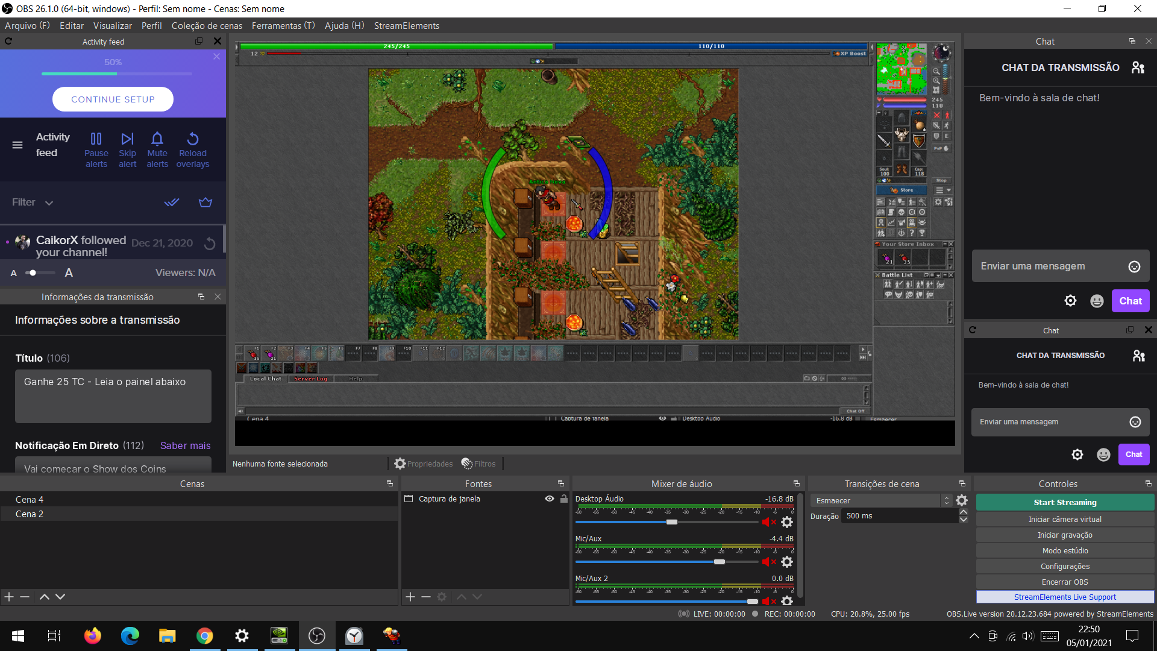Open Editar menu

(72, 25)
